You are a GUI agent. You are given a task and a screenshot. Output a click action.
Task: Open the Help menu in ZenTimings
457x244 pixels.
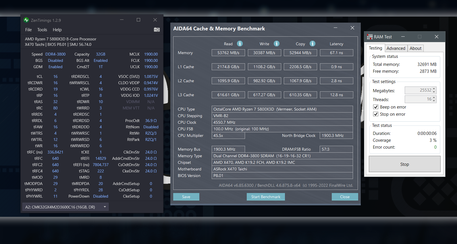[x=57, y=29]
